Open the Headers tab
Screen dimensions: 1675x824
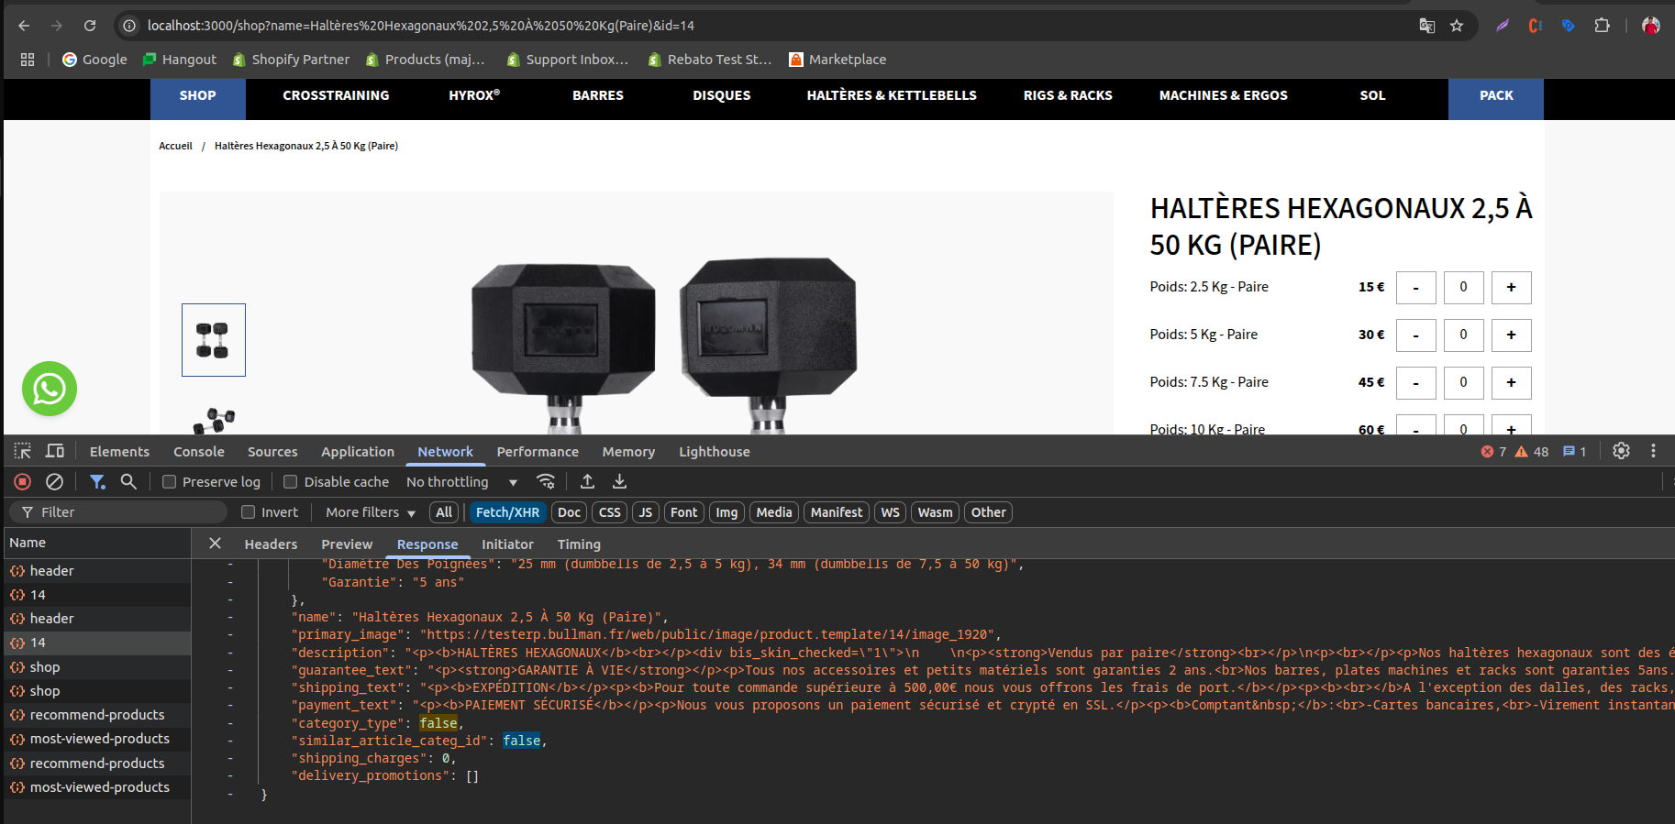pos(271,544)
